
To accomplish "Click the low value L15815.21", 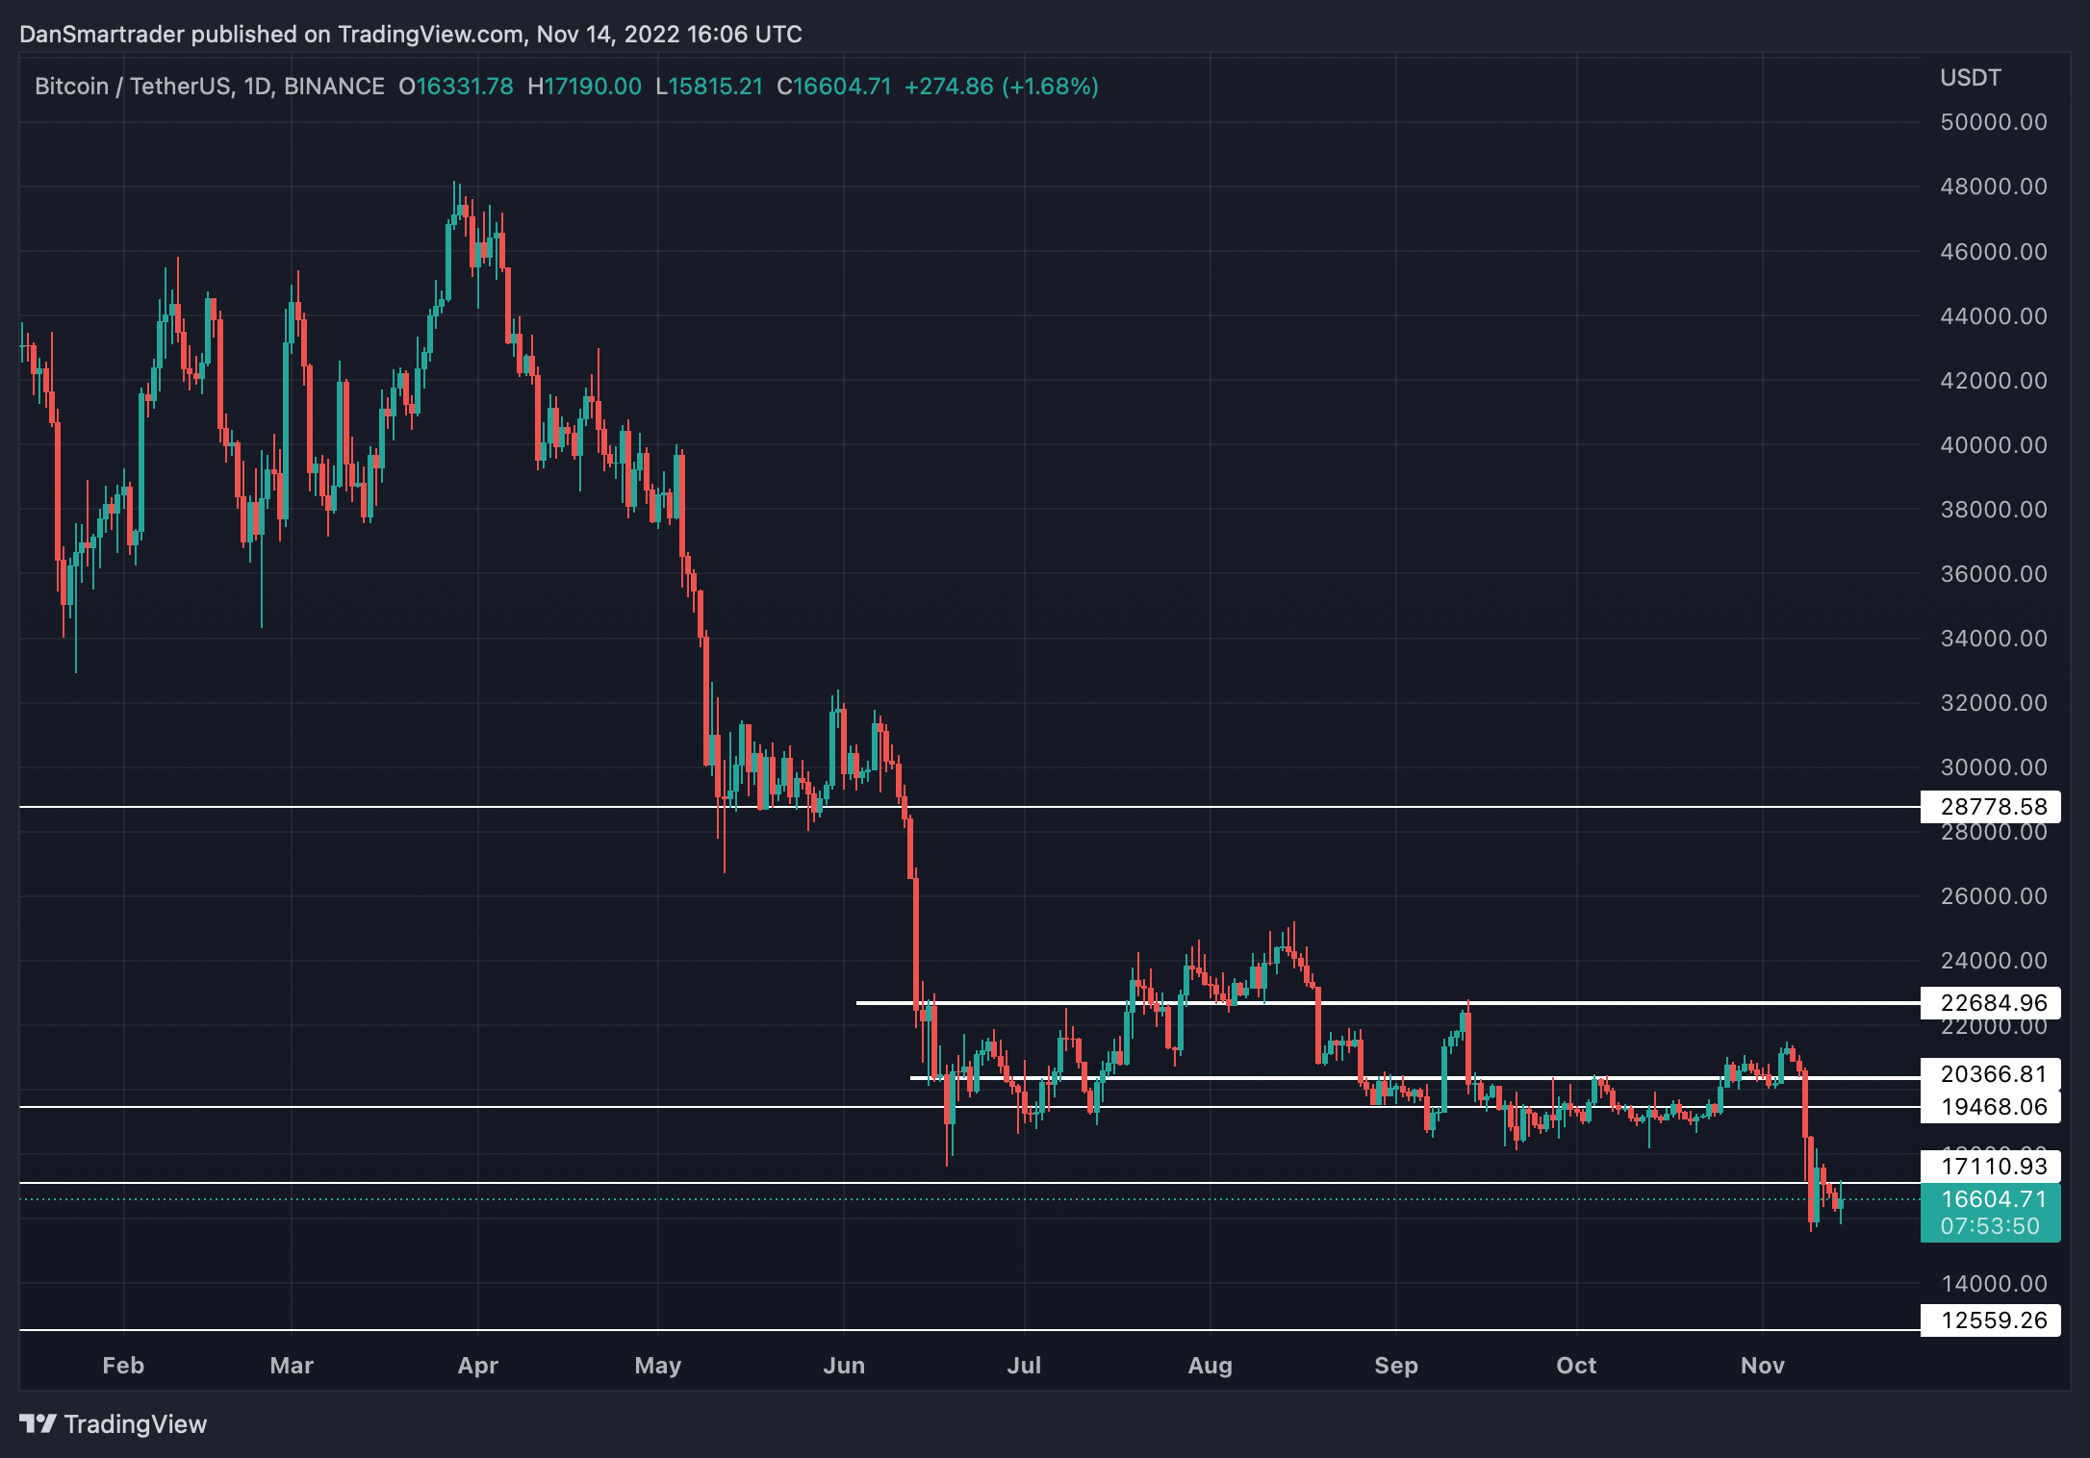I will click(709, 87).
